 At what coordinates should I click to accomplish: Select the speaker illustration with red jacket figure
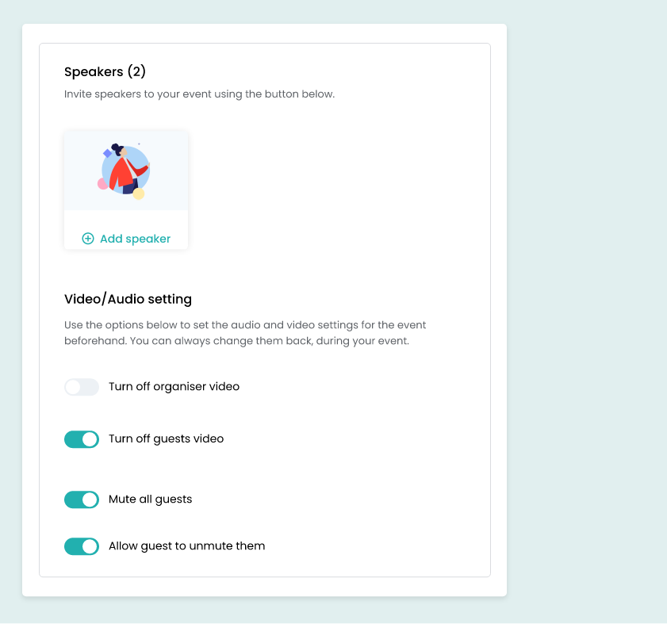pyautogui.click(x=124, y=171)
